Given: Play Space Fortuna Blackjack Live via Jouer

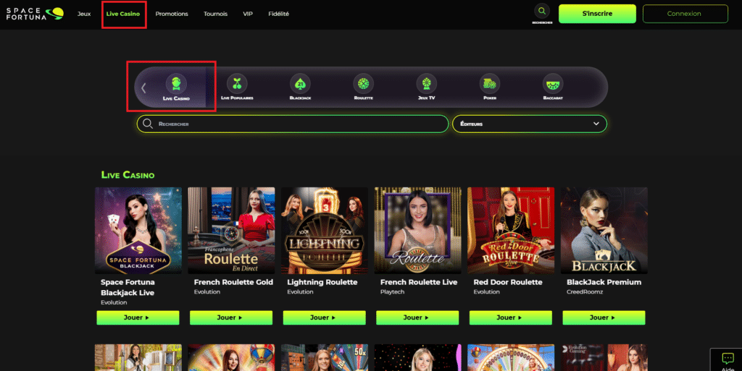Looking at the screenshot, I should click(138, 317).
